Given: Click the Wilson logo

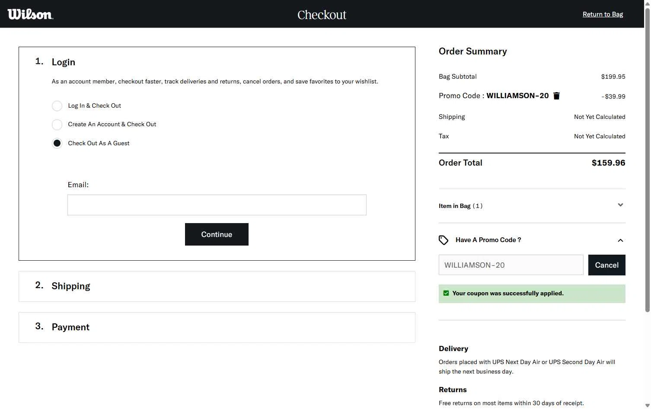Looking at the screenshot, I should (x=30, y=14).
